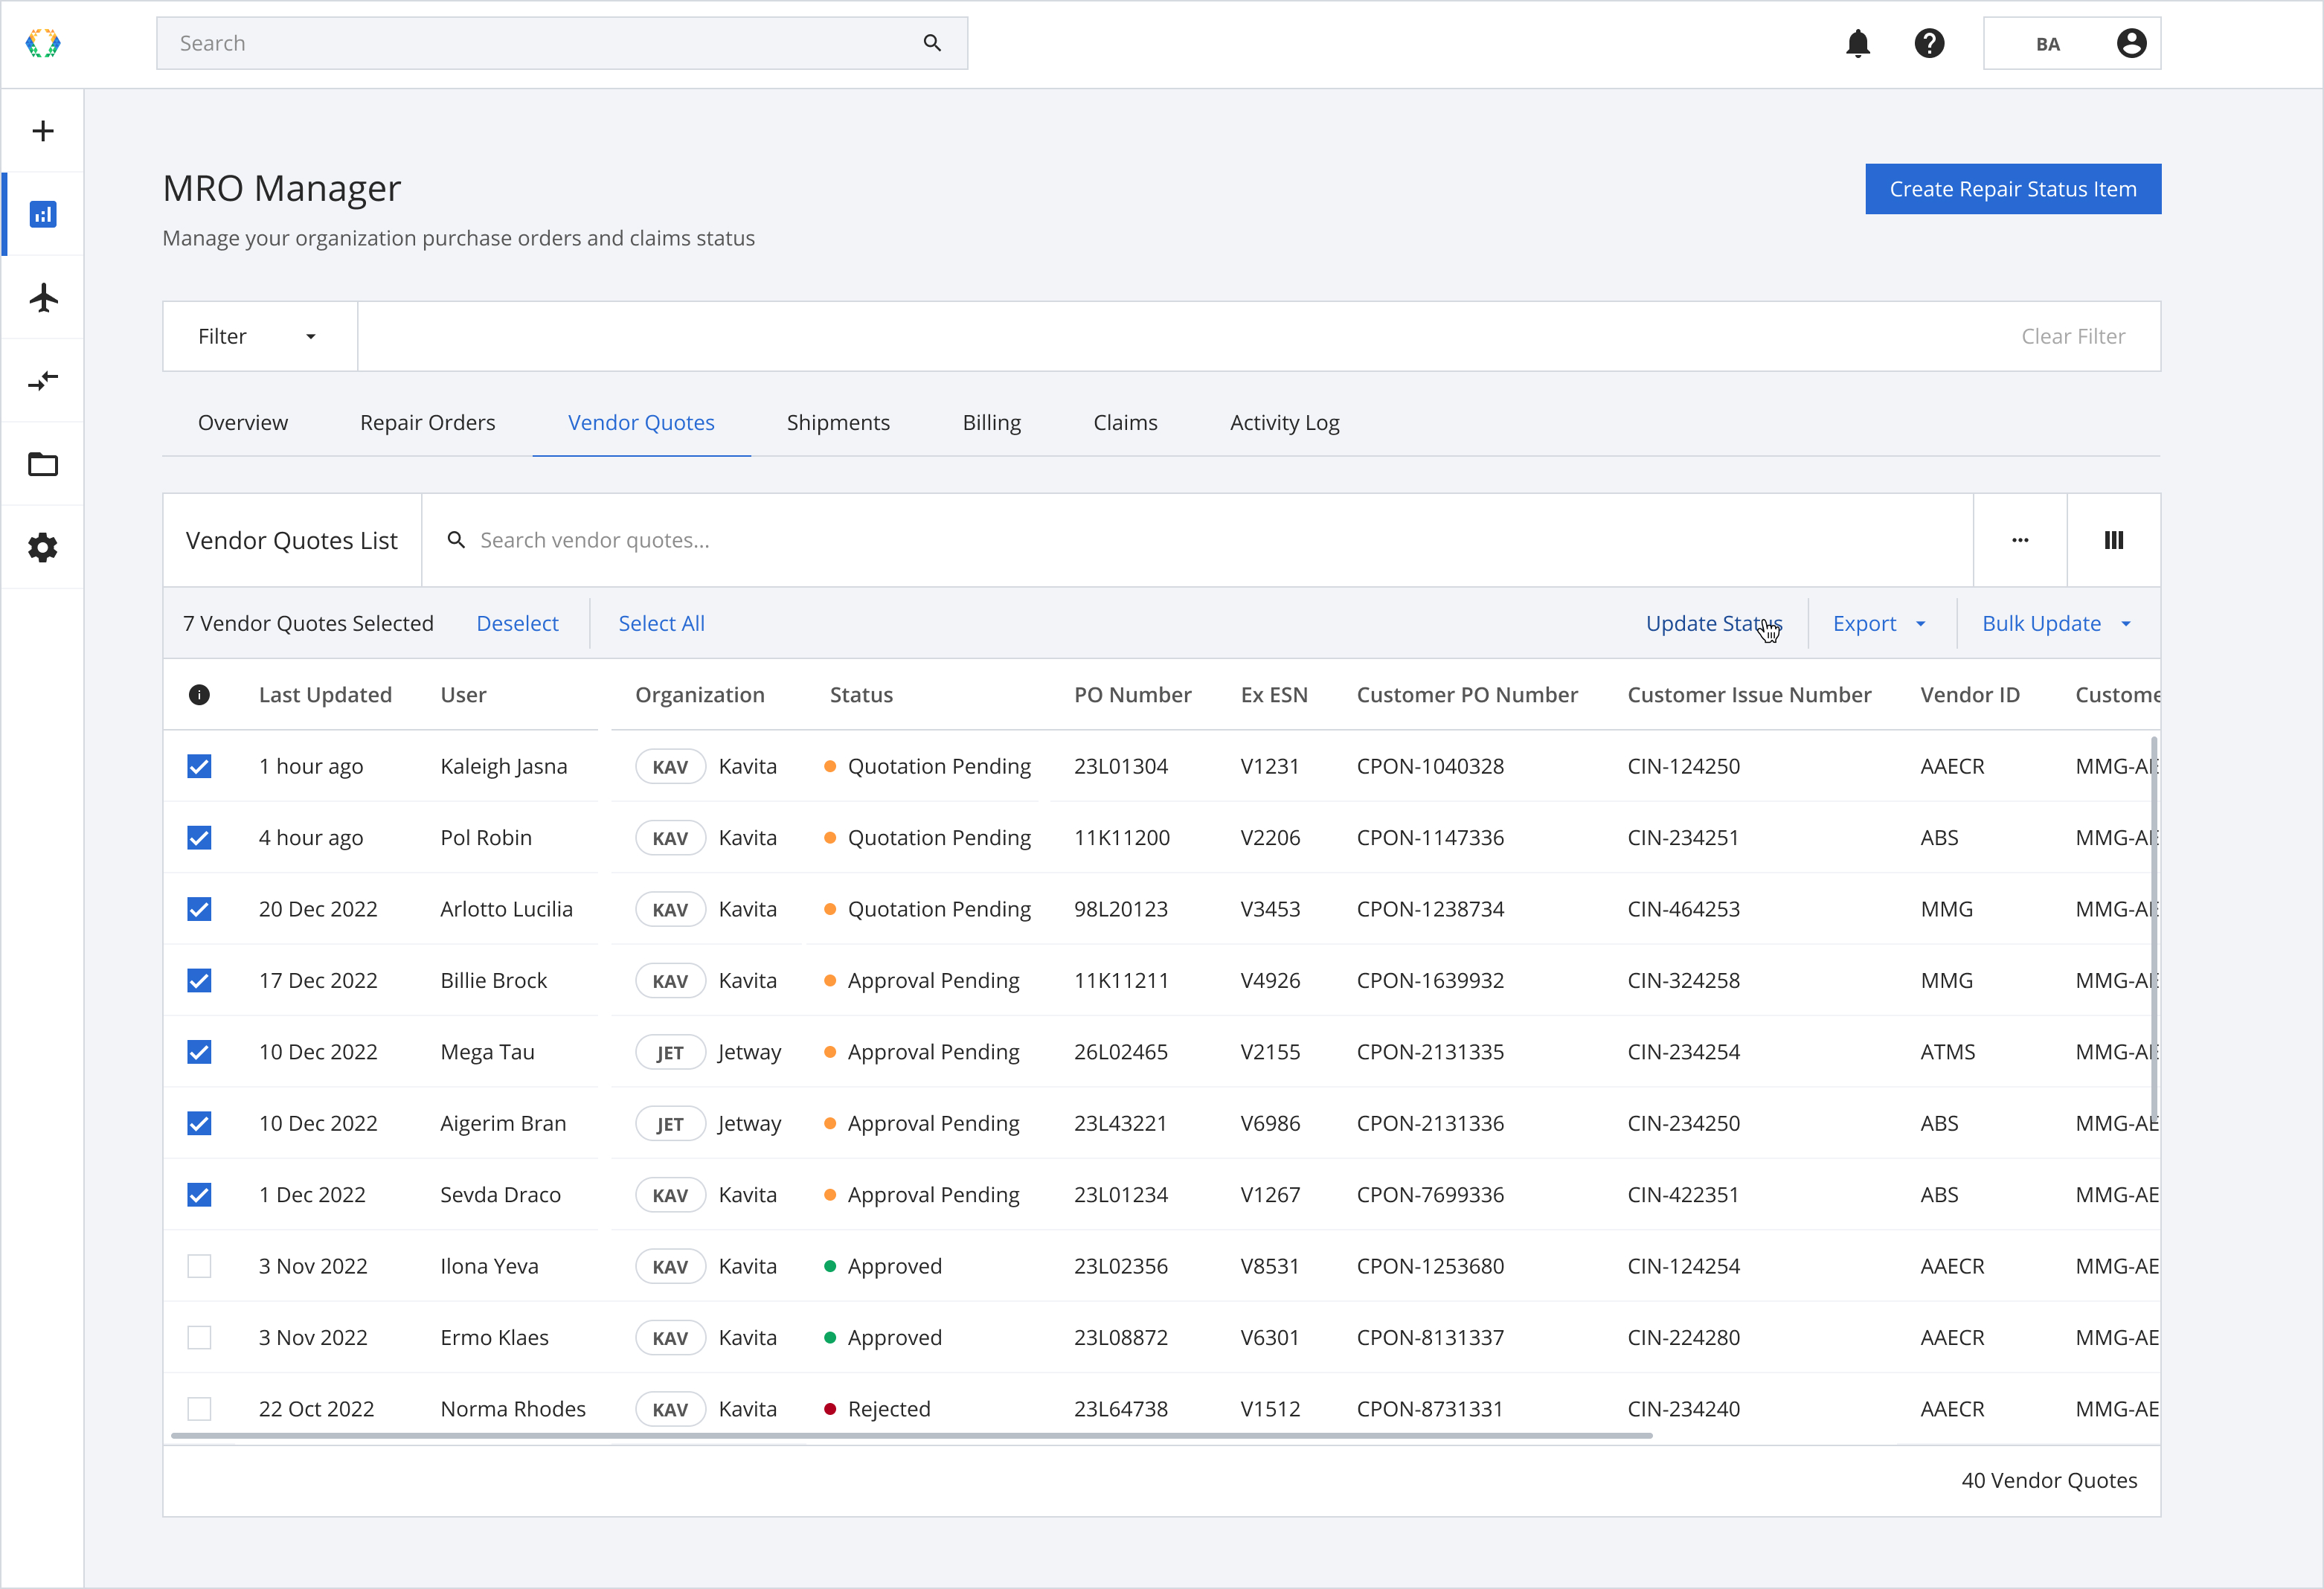
Task: Open the transfer arrows icon in sidebar
Action: tap(43, 381)
